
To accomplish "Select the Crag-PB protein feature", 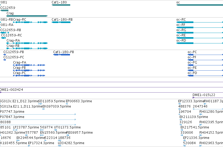I will [29, 70].
